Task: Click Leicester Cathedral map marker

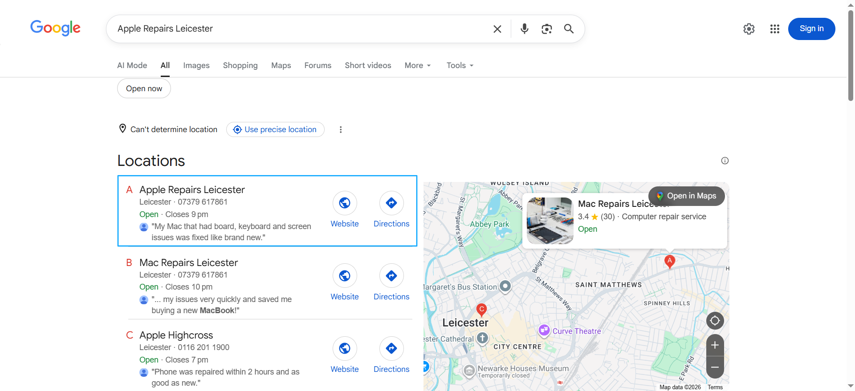Action: 482,339
